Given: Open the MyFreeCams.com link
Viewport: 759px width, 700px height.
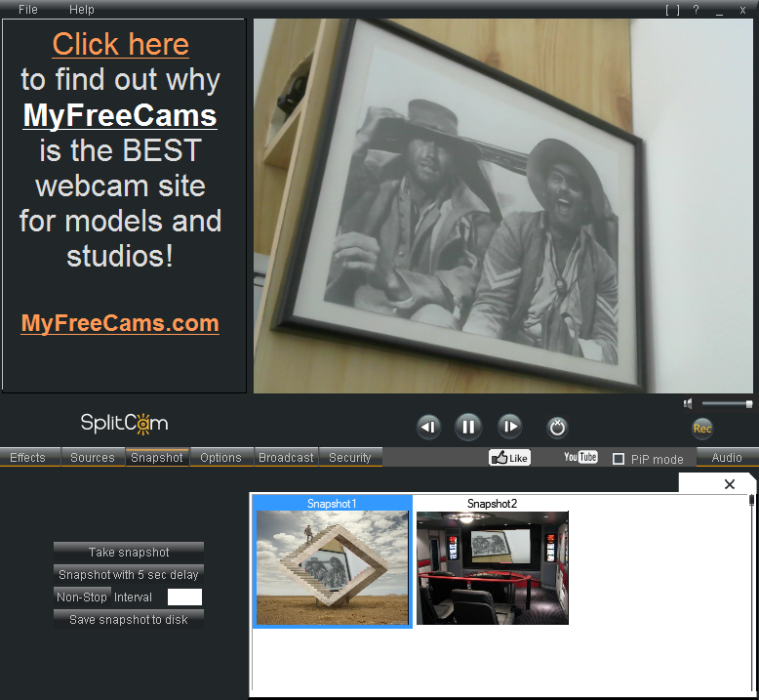Looking at the screenshot, I should coord(120,323).
